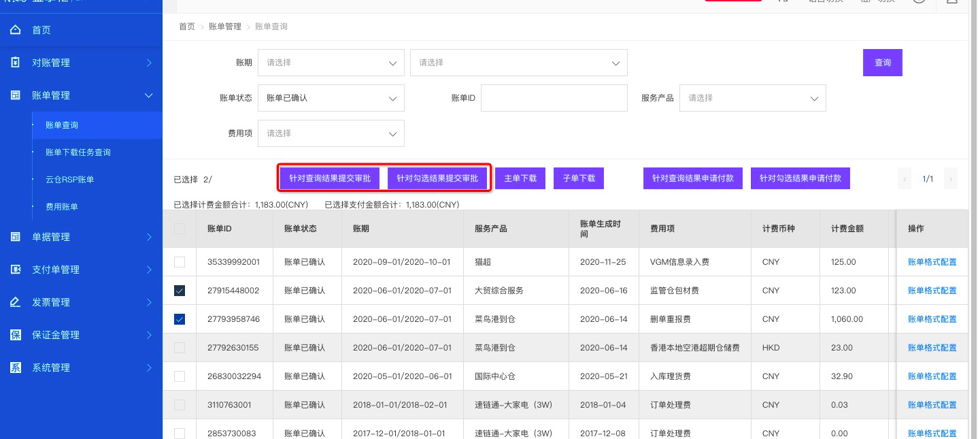Check the box for bill 35339992001
Screen dimensions: 978x439
click(180, 262)
